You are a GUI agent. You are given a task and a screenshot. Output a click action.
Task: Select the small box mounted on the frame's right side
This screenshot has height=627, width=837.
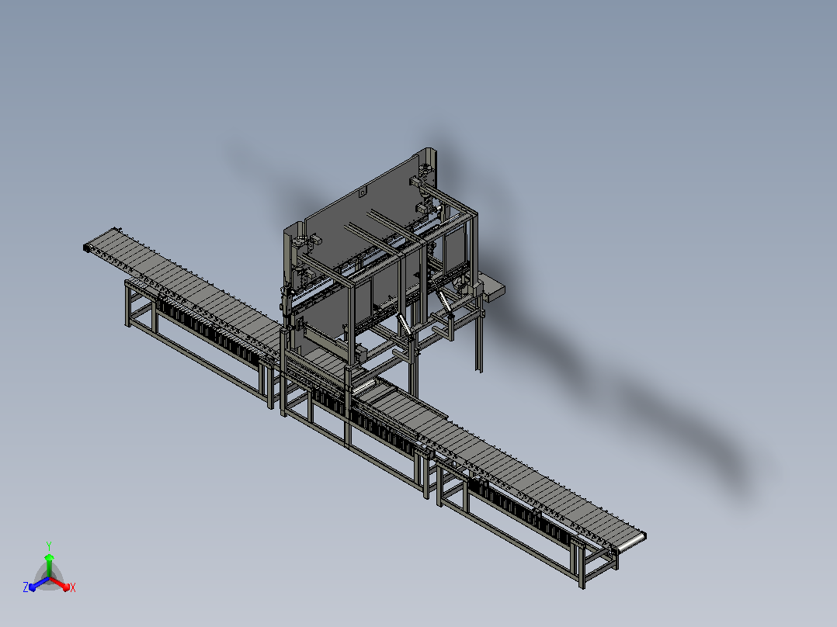point(491,286)
